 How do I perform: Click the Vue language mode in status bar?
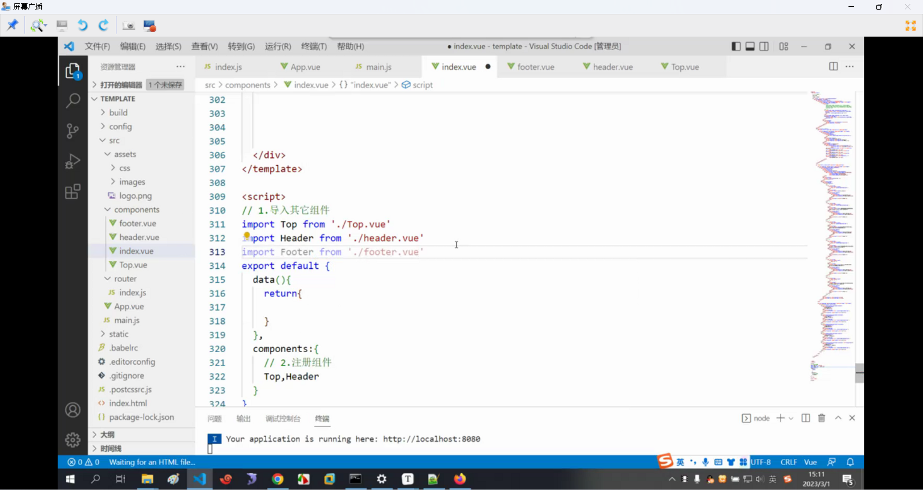coord(810,462)
